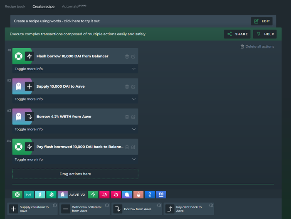Select the Compound protocol tab

coord(52,194)
